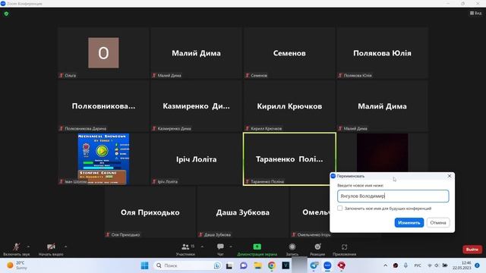
Task: Expand video options arrow beside camera
Action: tap(66, 246)
